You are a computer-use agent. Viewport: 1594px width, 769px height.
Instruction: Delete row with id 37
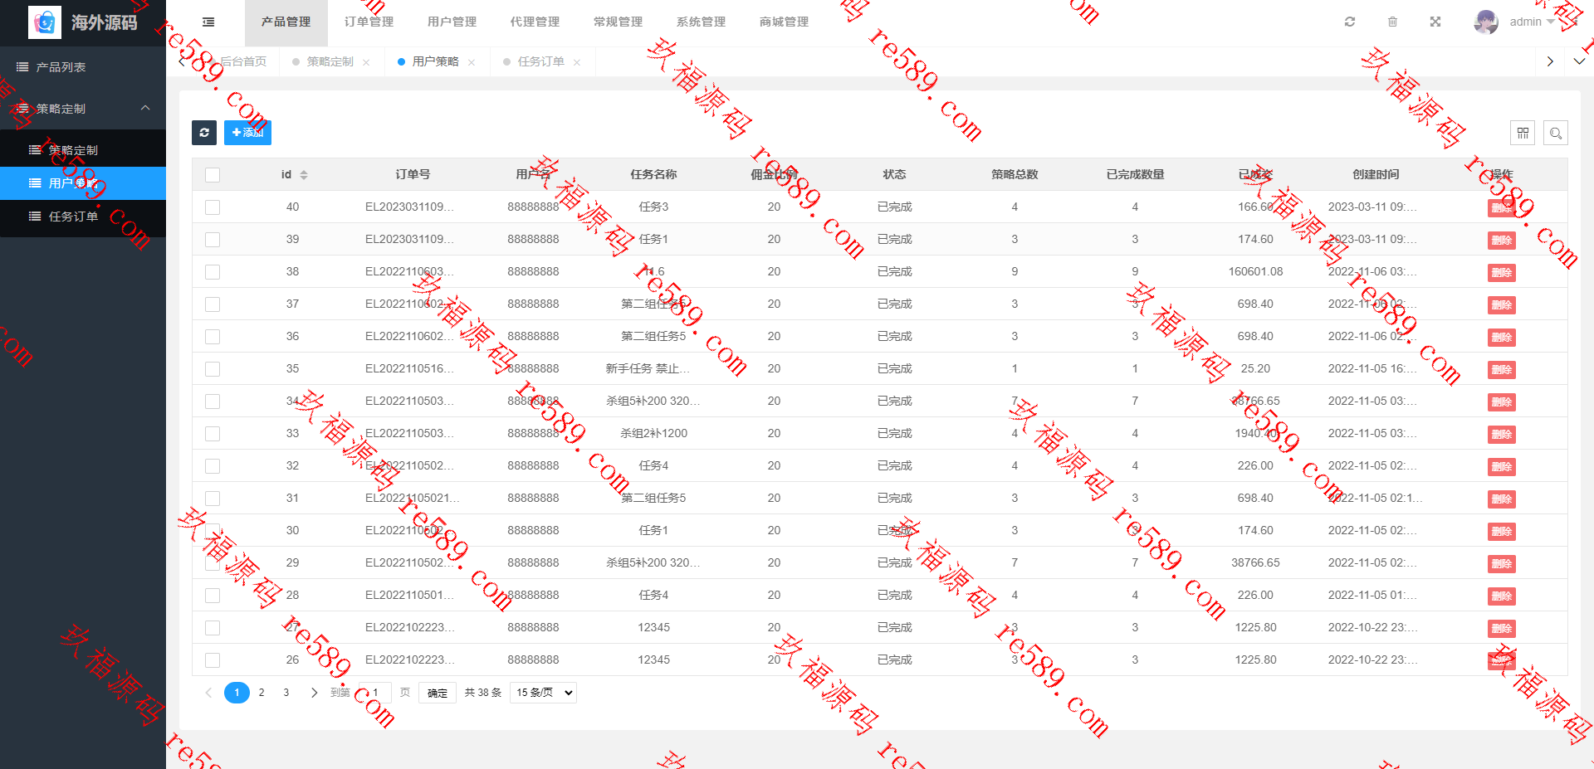pos(1501,305)
